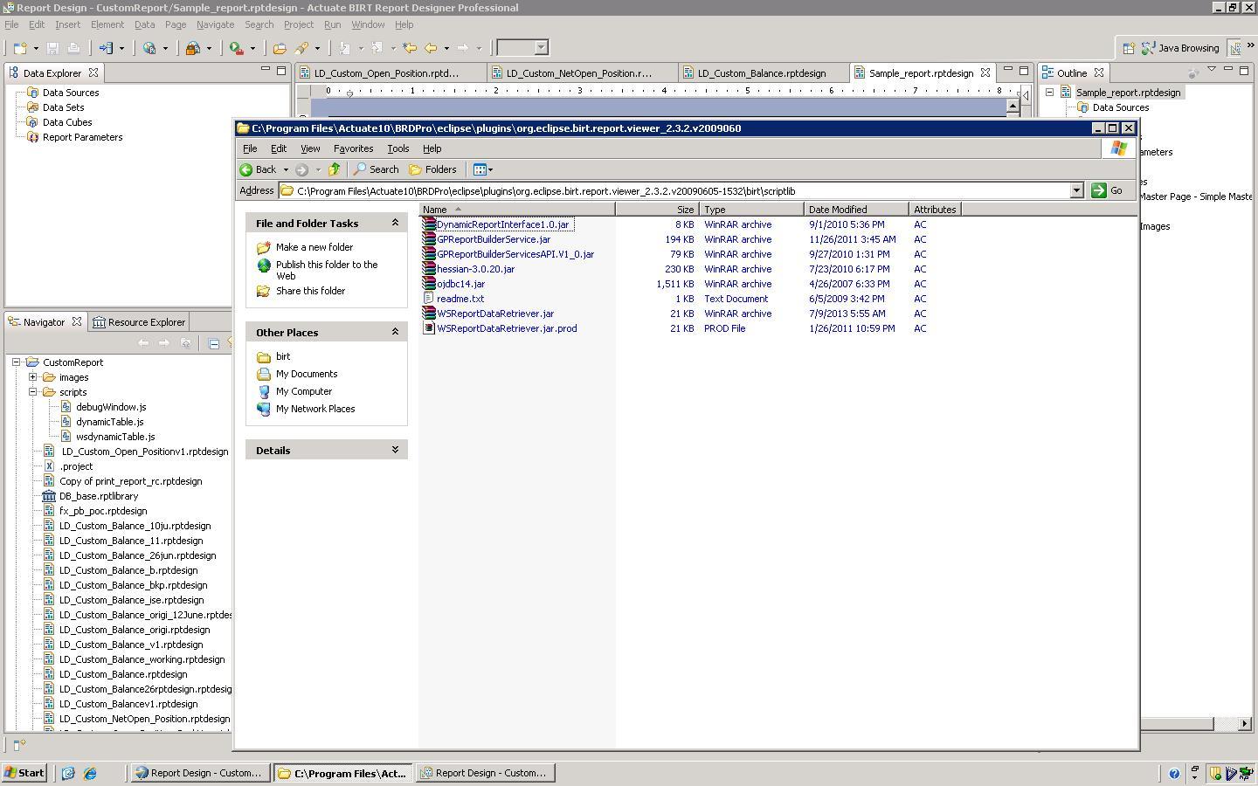Open birt folder link in Other Places

tap(283, 356)
